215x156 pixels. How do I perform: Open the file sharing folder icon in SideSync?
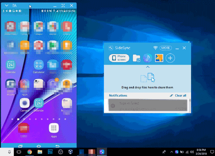(136, 58)
